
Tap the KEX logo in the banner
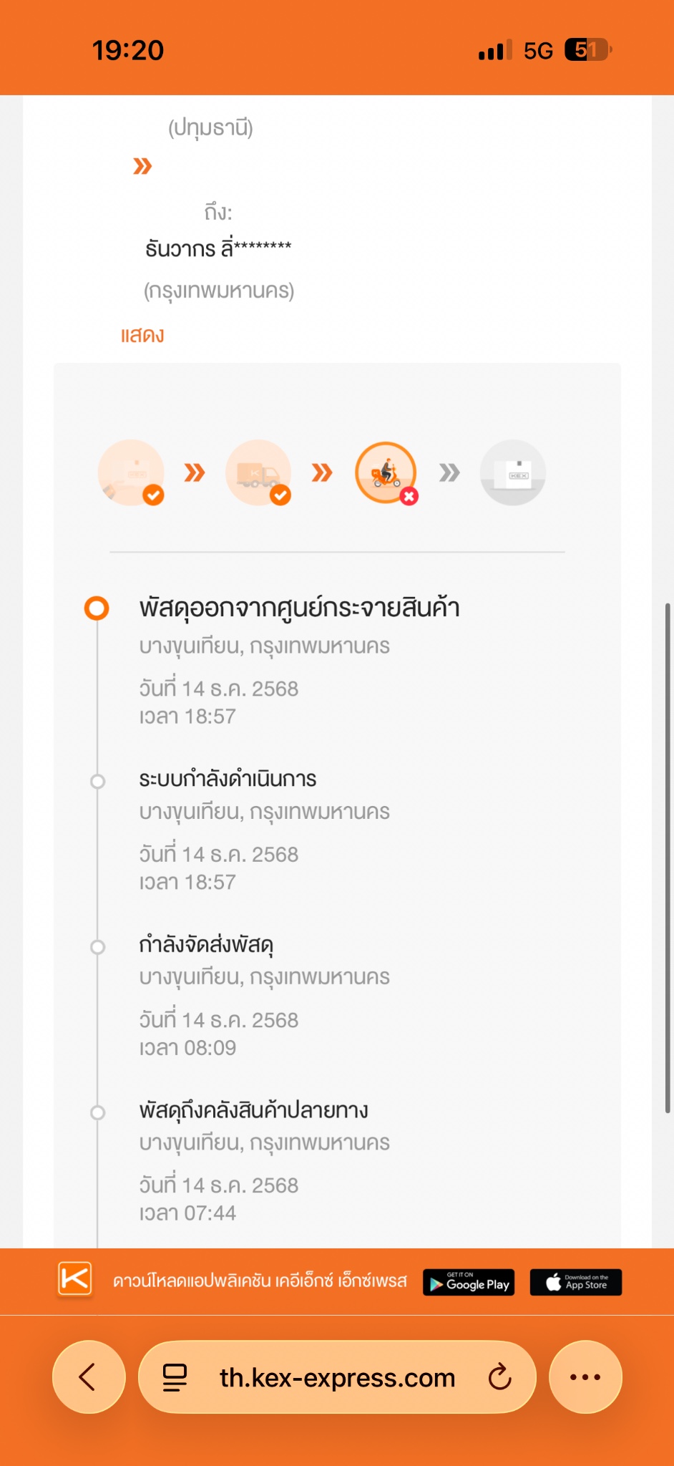[x=74, y=1278]
